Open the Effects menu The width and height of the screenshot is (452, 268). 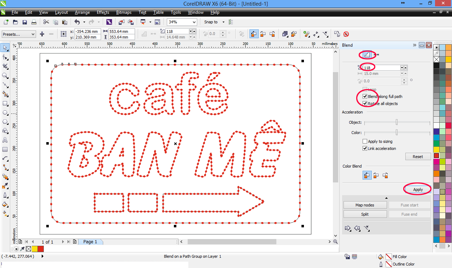103,12
